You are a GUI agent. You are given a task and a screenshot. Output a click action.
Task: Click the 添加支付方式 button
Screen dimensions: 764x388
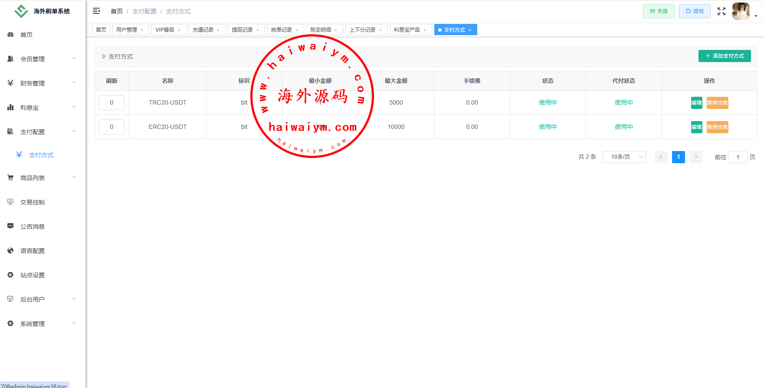click(x=725, y=56)
